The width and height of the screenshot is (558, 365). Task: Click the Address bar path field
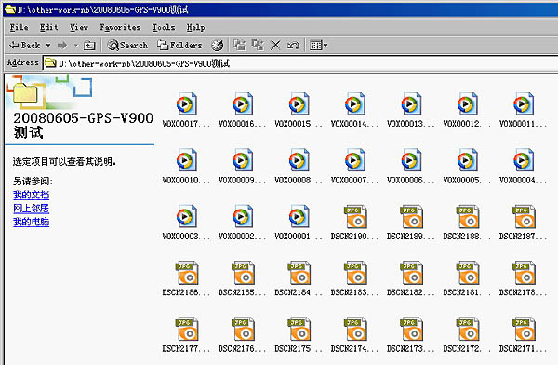(300, 63)
